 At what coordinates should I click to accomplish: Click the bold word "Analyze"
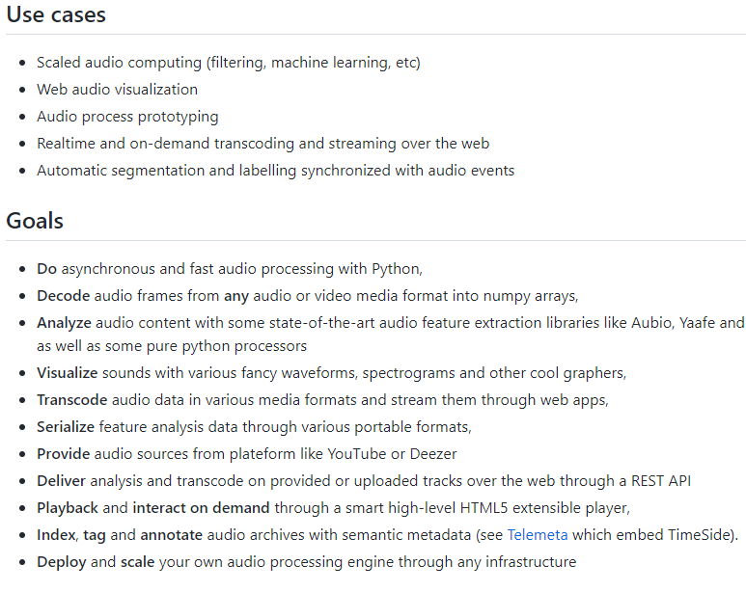pos(65,323)
